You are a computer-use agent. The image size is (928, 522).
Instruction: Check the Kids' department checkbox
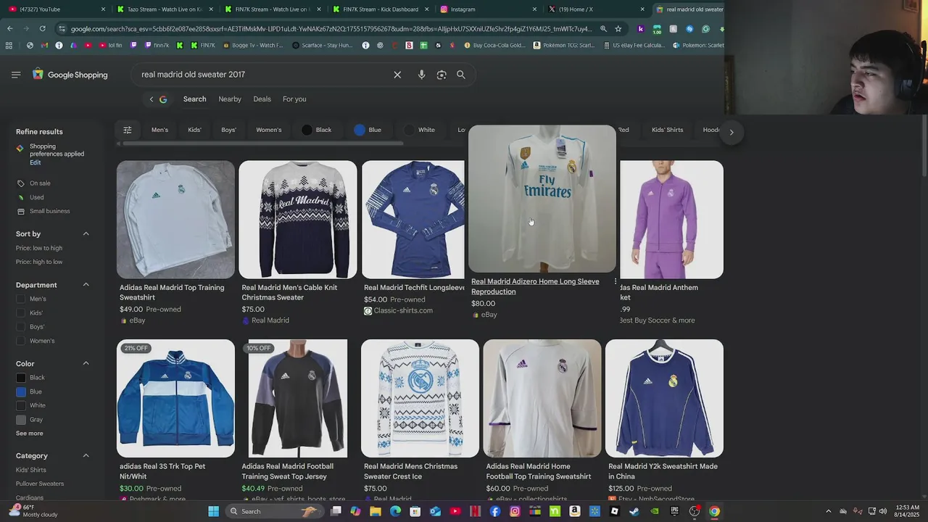(x=21, y=312)
